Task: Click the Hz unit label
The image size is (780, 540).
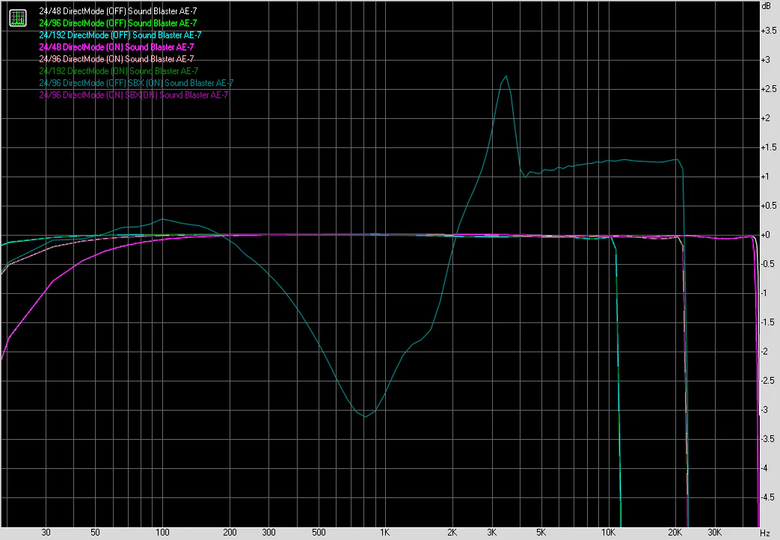Action: pyautogui.click(x=764, y=533)
